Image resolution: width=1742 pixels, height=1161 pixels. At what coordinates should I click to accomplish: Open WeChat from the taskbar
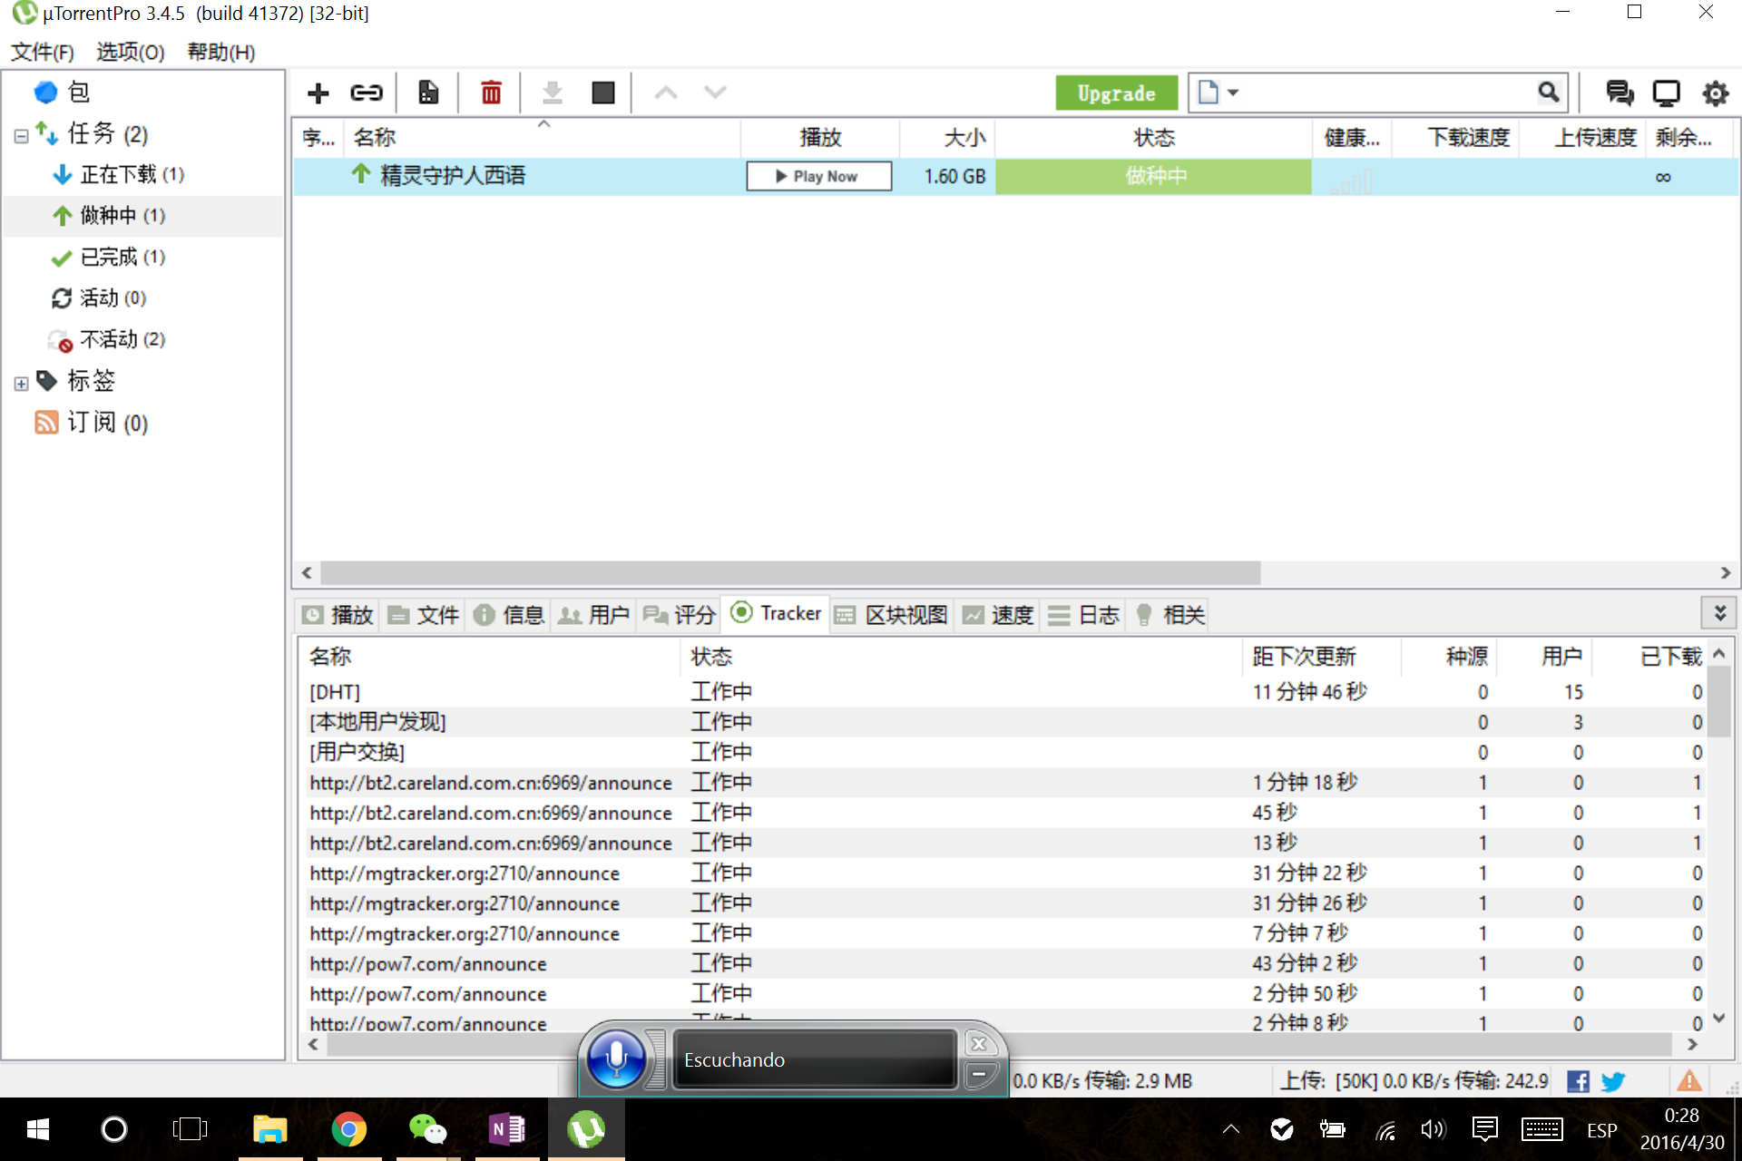click(427, 1129)
